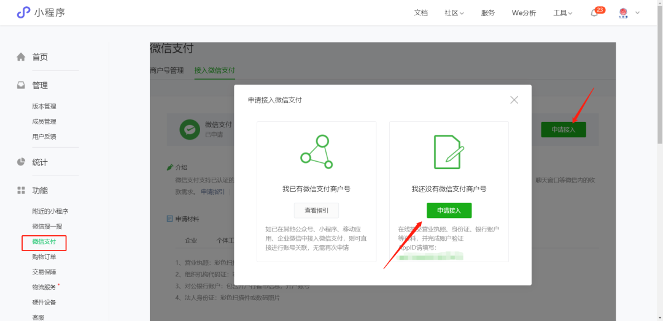This screenshot has height=321, width=663.
Task: Click the 微信支付 page title
Action: click(x=172, y=48)
